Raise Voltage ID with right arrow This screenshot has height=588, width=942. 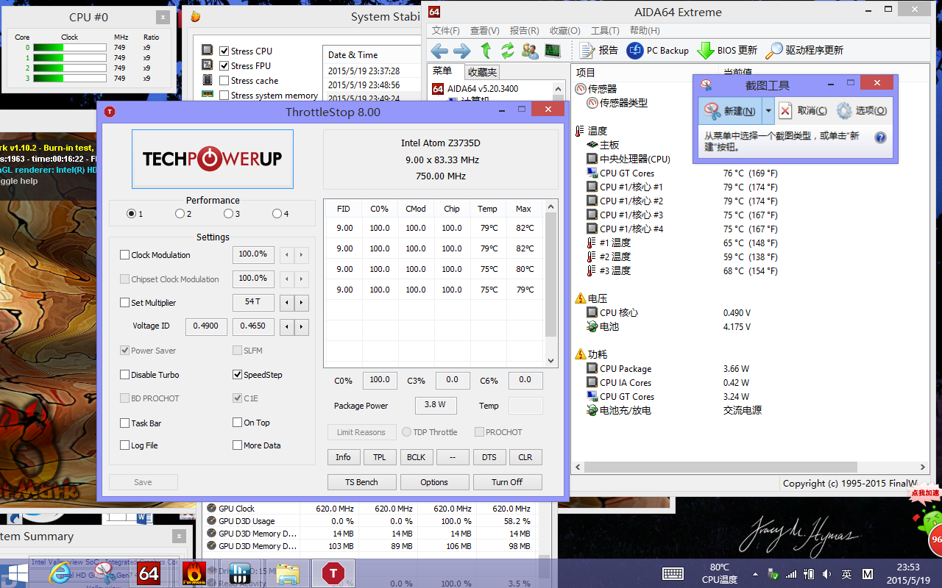(301, 327)
